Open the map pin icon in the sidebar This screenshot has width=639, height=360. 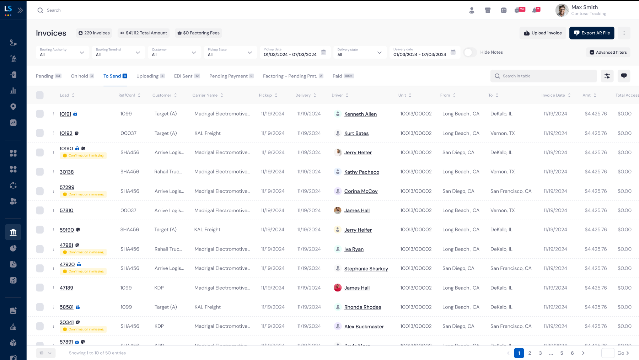(13, 107)
